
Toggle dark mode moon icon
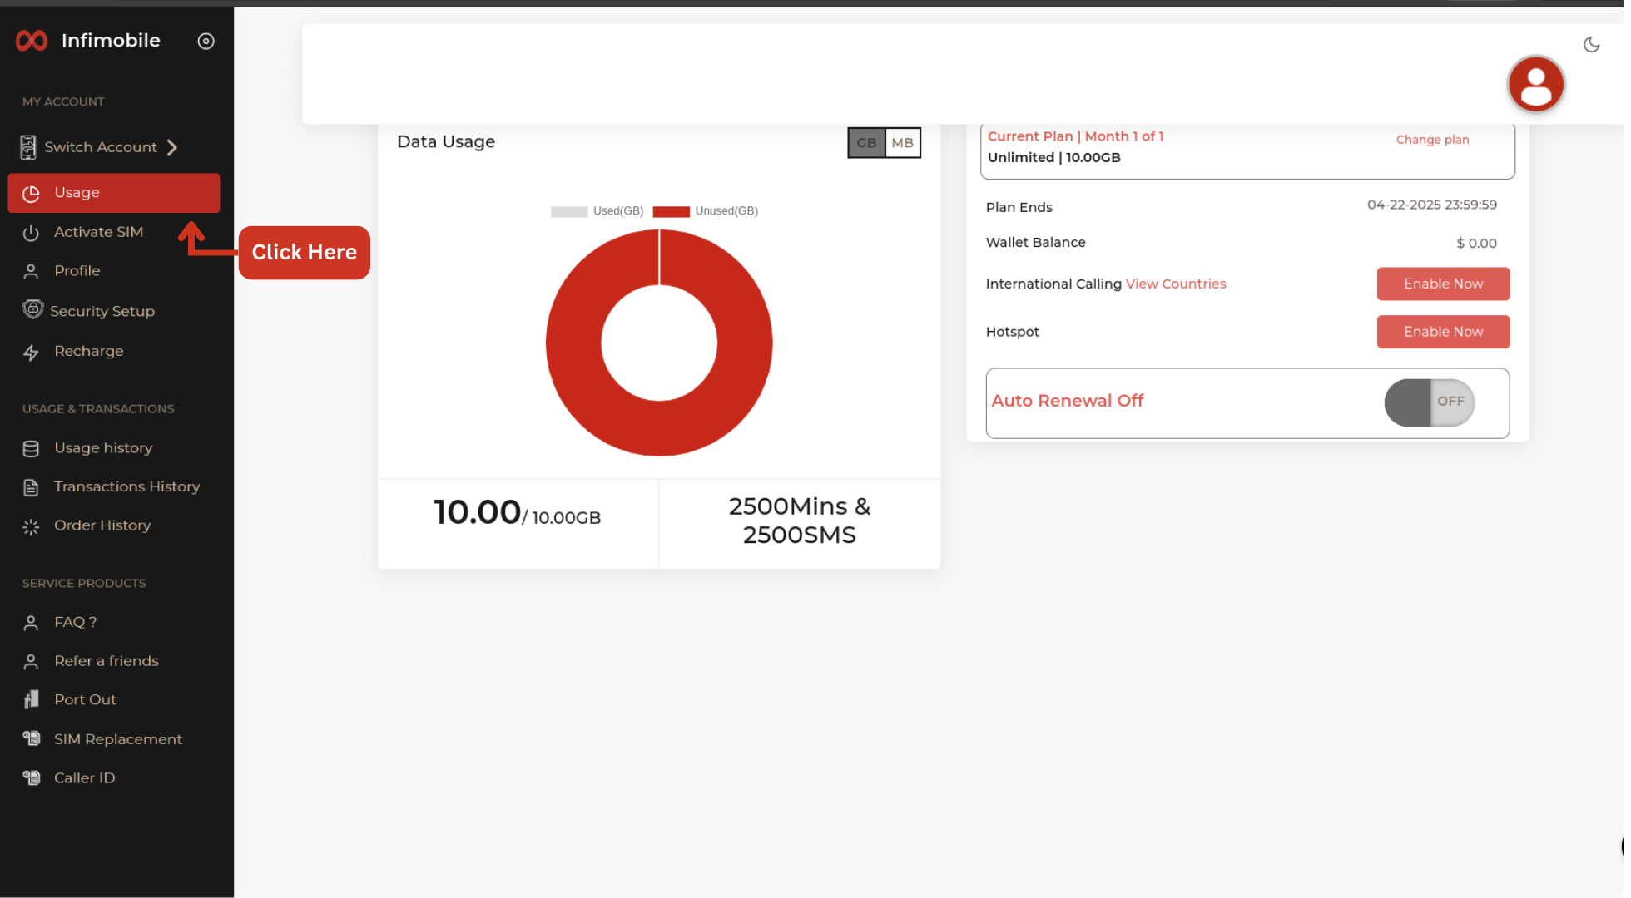(1591, 45)
